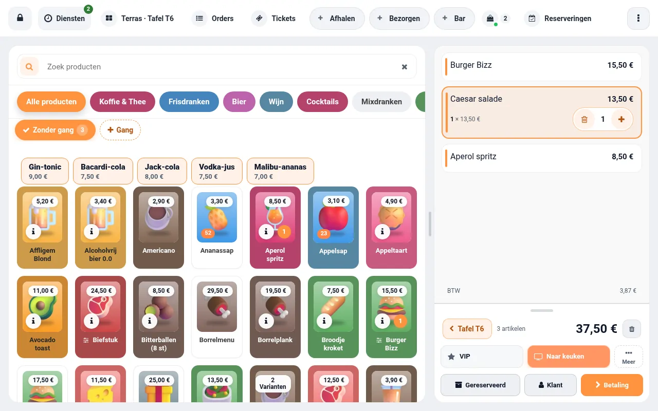Select the Frisdranken category pill
This screenshot has width=658, height=411.
tap(189, 102)
